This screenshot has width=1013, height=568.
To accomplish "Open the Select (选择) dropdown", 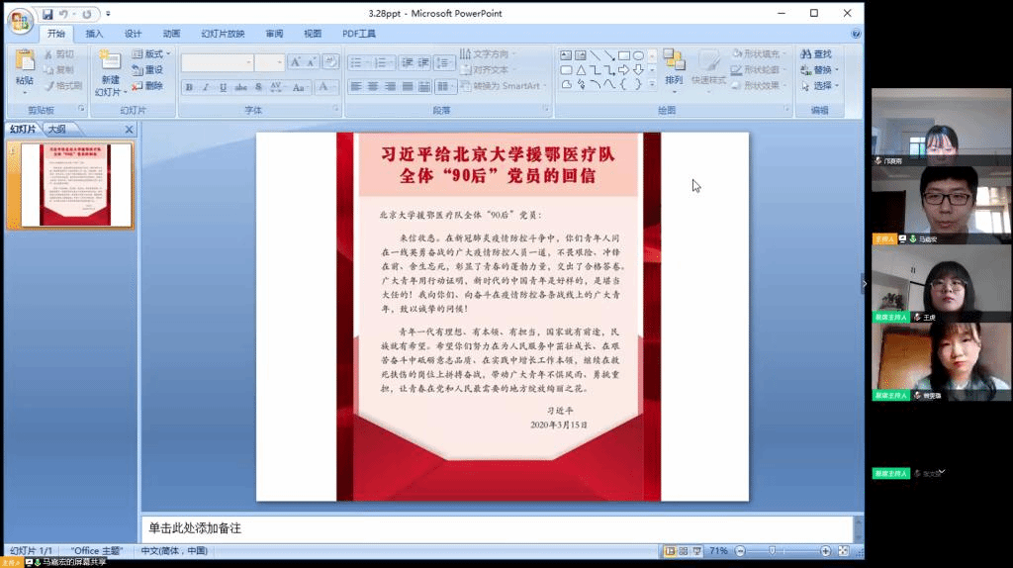I will pyautogui.click(x=821, y=86).
